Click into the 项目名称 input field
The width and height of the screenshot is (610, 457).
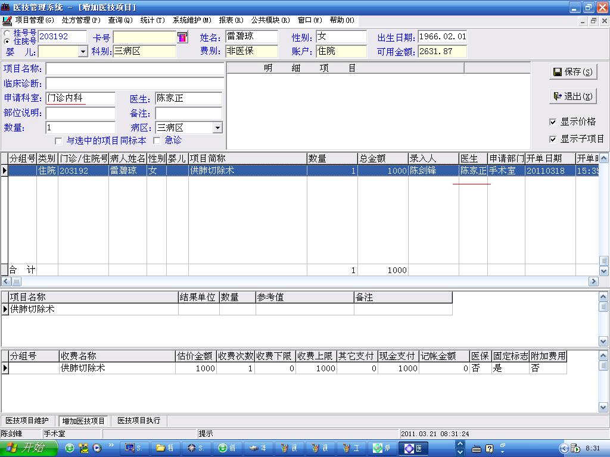click(x=135, y=69)
